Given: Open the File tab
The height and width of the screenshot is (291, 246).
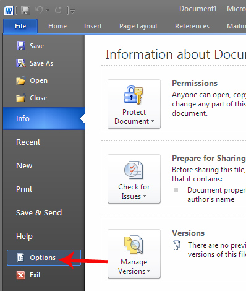Looking at the screenshot, I should (x=20, y=26).
